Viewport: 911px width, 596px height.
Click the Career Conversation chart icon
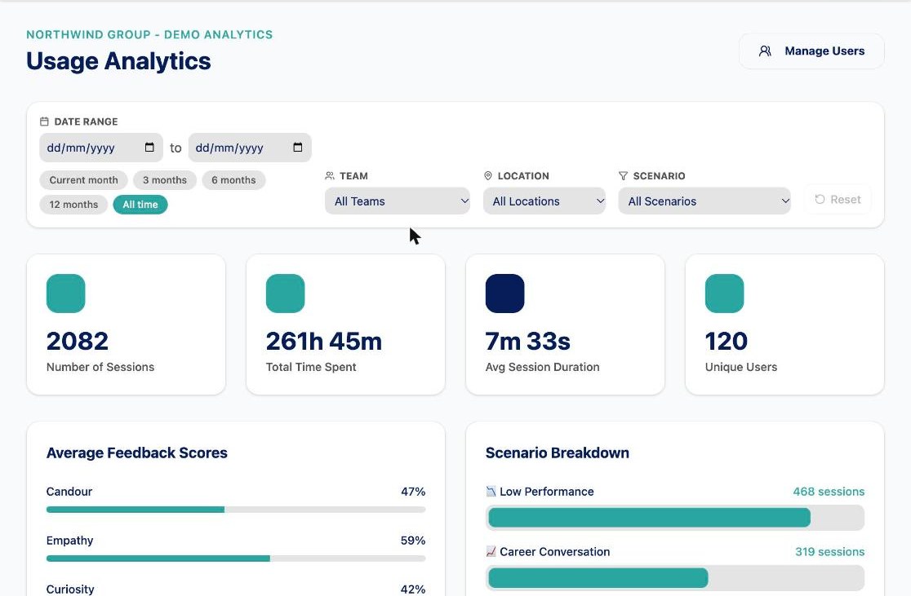pos(491,552)
